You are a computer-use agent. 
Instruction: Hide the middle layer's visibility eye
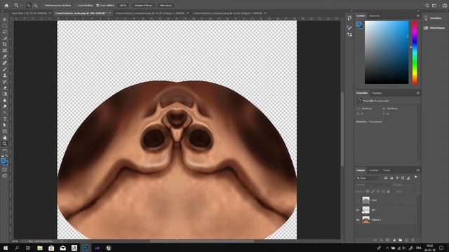click(358, 210)
